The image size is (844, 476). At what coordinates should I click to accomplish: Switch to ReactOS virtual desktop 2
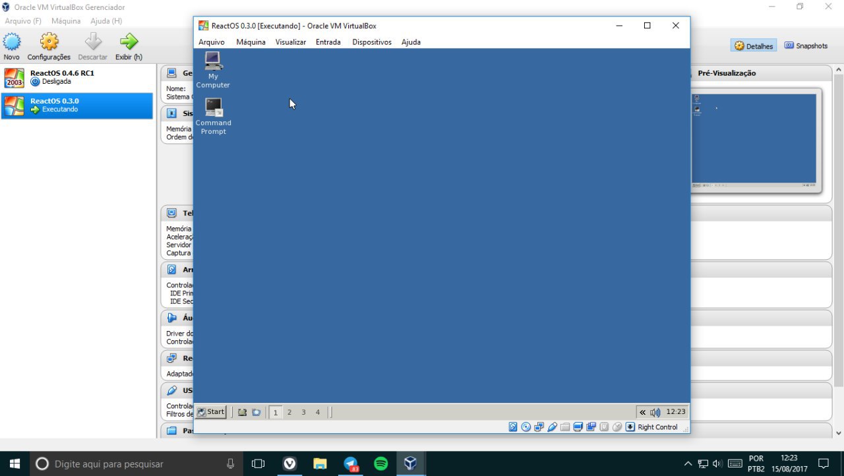(289, 413)
